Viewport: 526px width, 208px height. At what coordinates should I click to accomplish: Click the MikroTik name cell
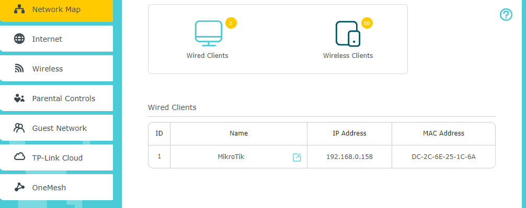[x=238, y=156]
